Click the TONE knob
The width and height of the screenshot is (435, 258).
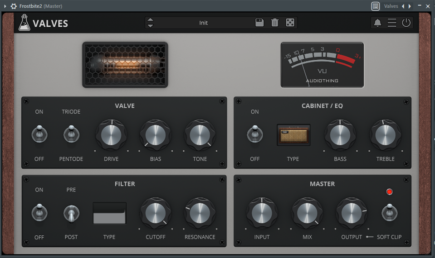pyautogui.click(x=200, y=135)
